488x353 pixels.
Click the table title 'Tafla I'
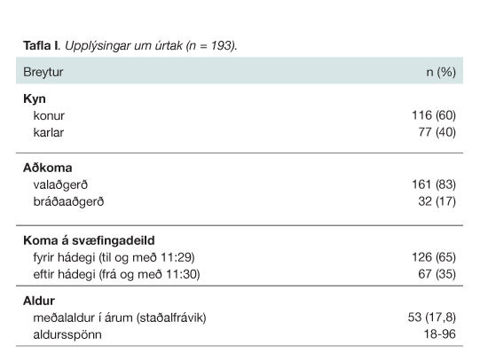click(x=41, y=46)
